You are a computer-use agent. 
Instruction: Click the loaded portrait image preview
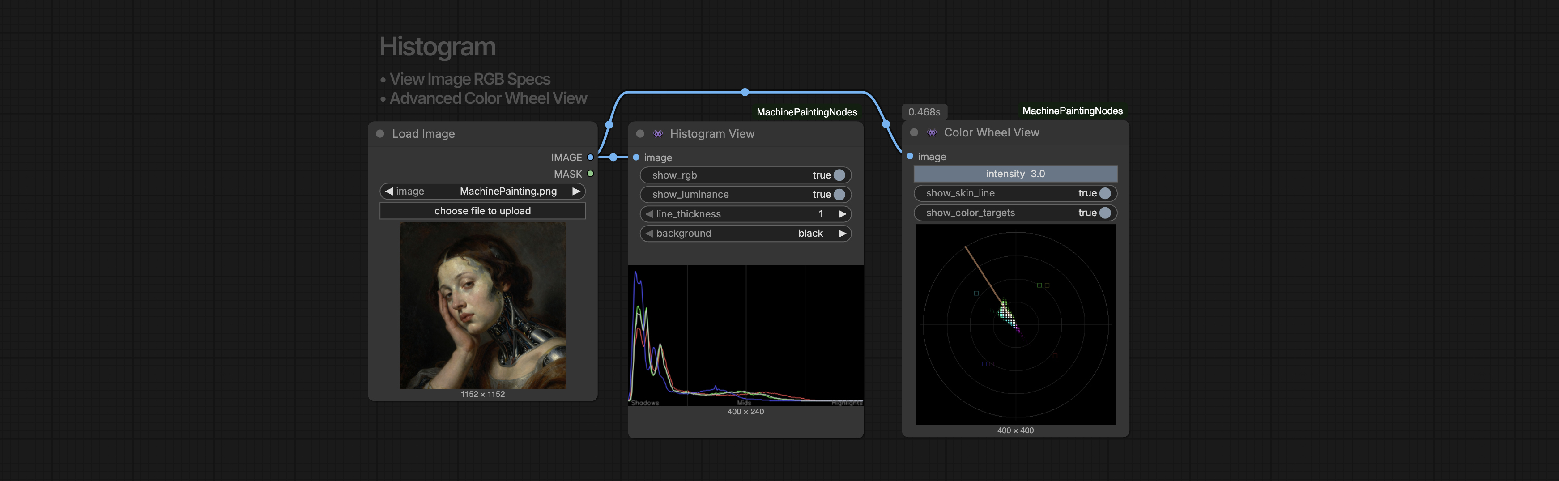pos(482,306)
